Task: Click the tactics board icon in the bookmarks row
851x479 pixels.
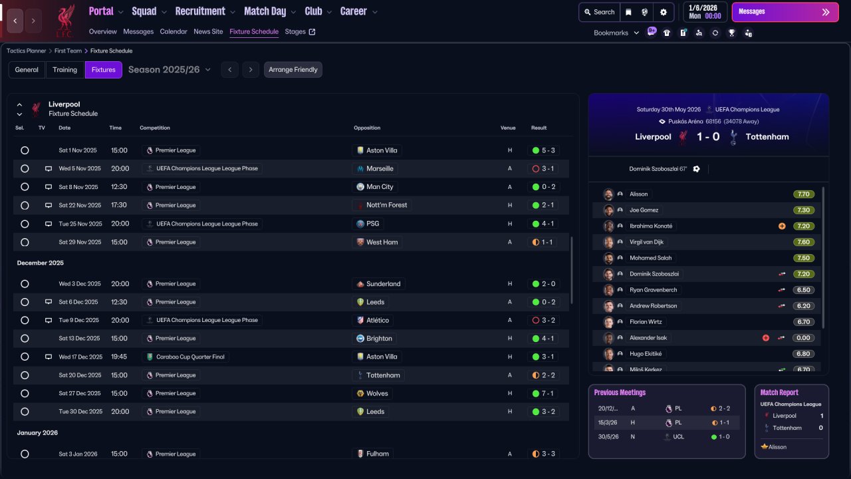Action: tap(683, 33)
